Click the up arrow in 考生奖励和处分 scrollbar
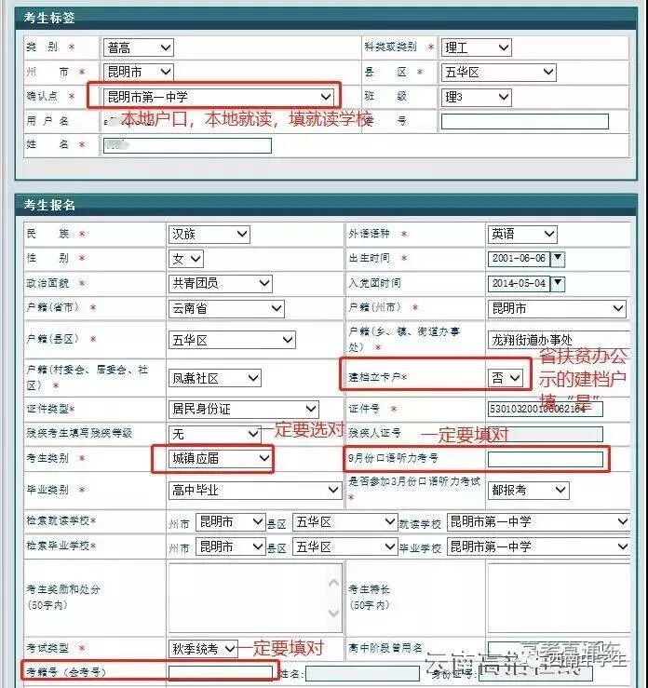This screenshot has height=688, width=648. coord(334,584)
